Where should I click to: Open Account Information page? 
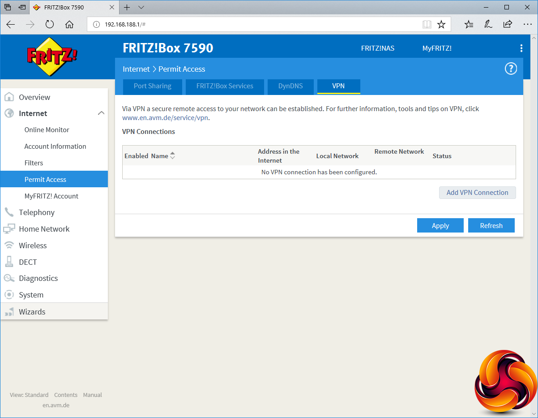point(54,147)
